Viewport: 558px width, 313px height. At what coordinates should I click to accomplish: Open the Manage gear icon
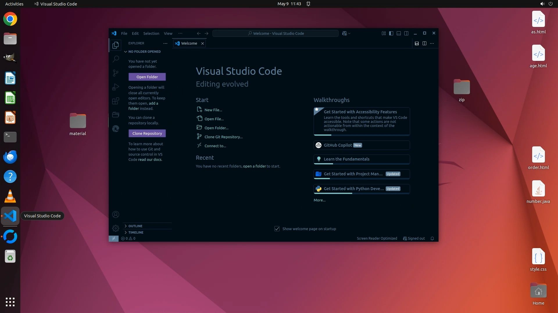pos(116,228)
